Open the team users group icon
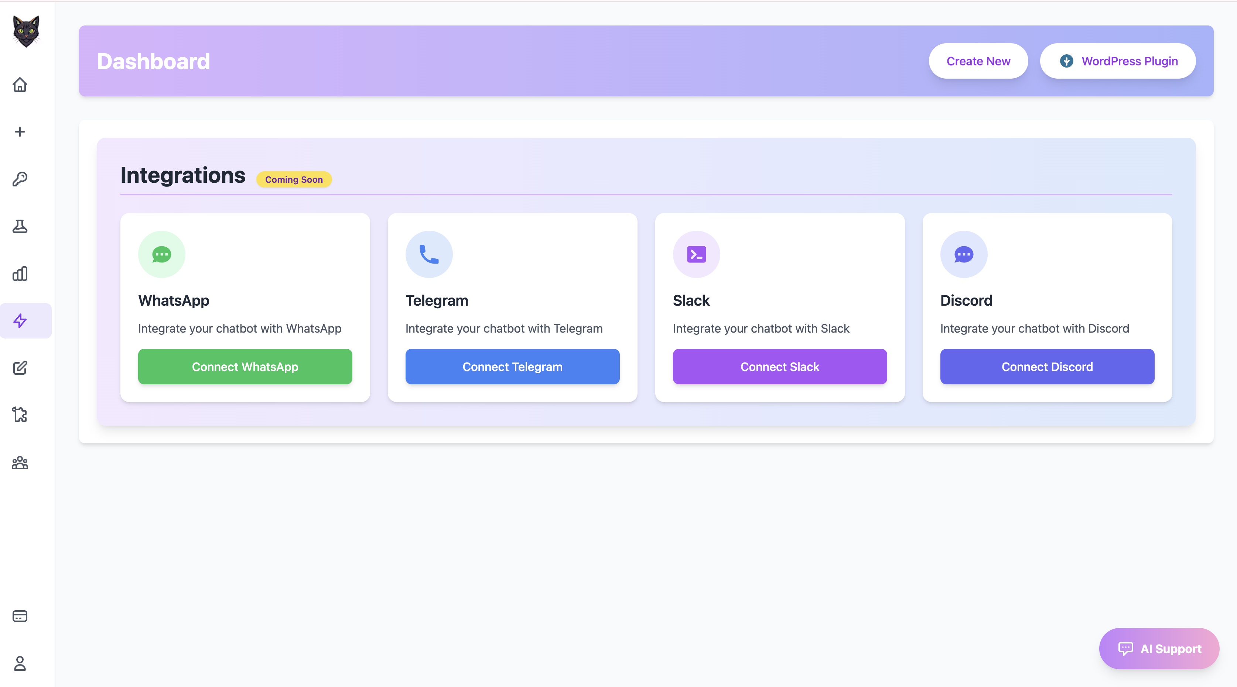 pos(20,463)
